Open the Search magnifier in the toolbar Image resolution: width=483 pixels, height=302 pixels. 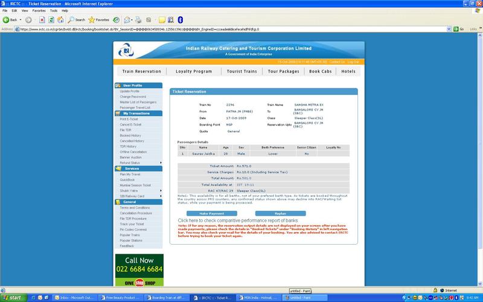[71, 20]
